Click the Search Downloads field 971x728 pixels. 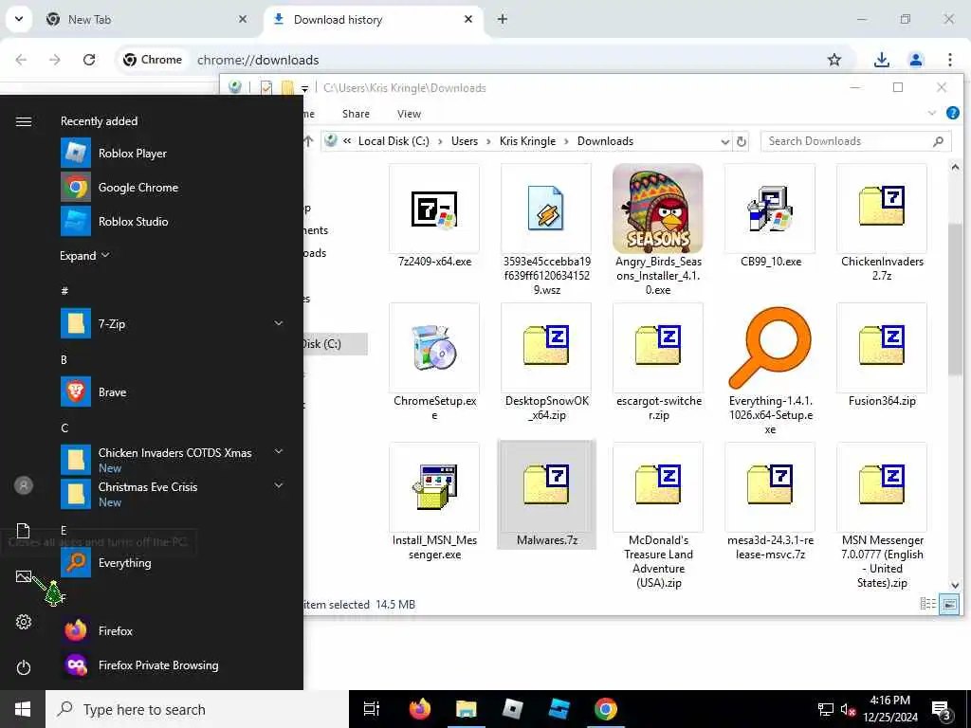point(854,141)
